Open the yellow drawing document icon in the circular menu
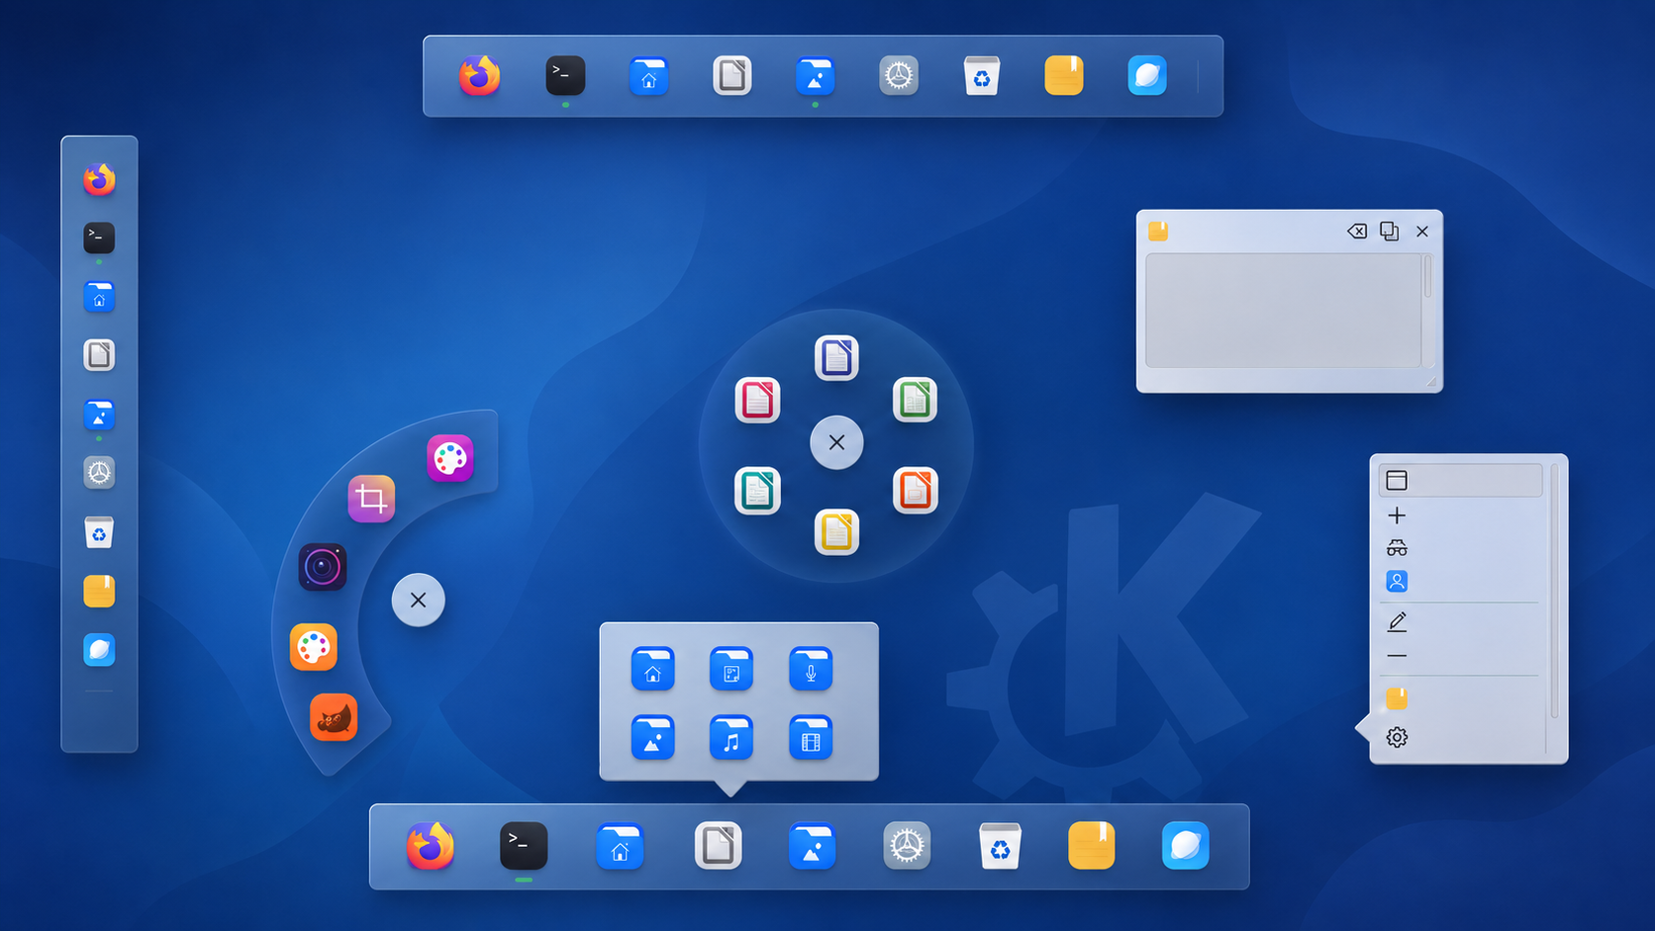This screenshot has height=931, width=1655. (836, 532)
